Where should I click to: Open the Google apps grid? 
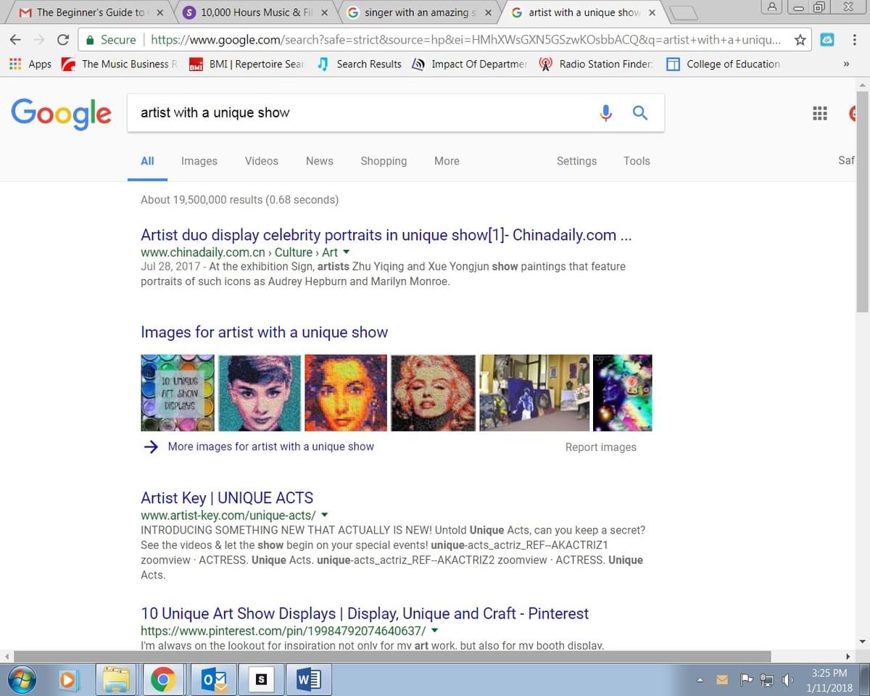click(820, 113)
